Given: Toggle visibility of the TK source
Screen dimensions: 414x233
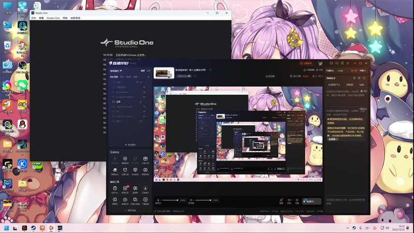Looking at the screenshot, I should (144, 111).
